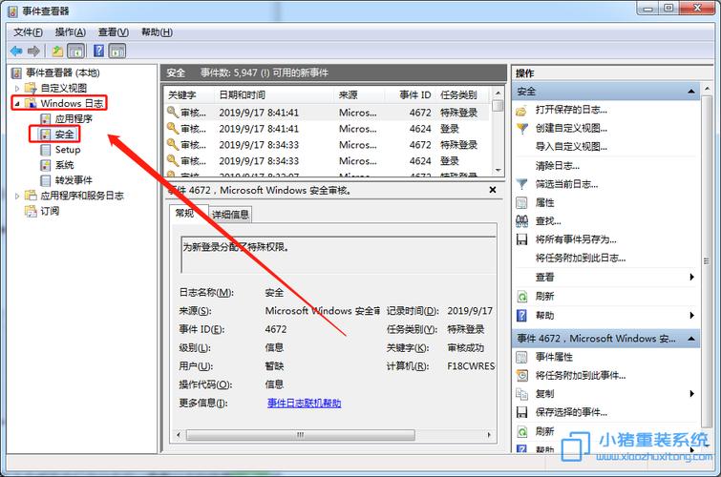Image resolution: width=721 pixels, height=477 pixels.
Task: Expand the 复制 submenu
Action: pyautogui.click(x=691, y=394)
